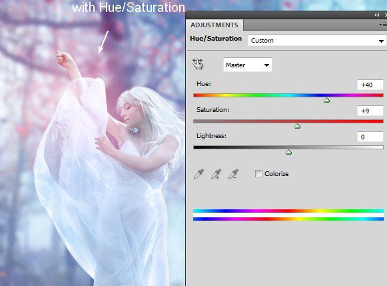Screen dimensions: 387x286
Task: Click the Hue slider handle
Action: click(326, 100)
